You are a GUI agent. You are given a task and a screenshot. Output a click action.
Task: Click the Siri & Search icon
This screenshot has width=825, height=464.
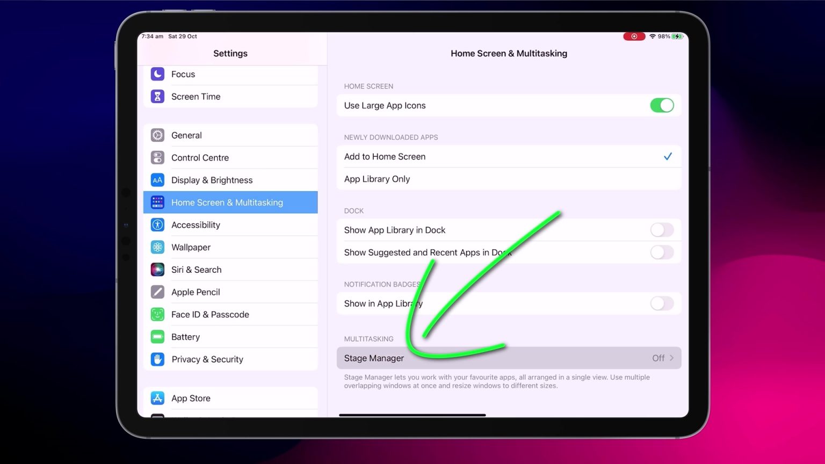pyautogui.click(x=157, y=269)
